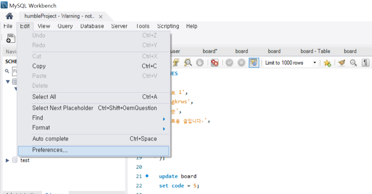The width and height of the screenshot is (372, 194).
Task: Switch to the board* modified tab
Action: click(210, 51)
